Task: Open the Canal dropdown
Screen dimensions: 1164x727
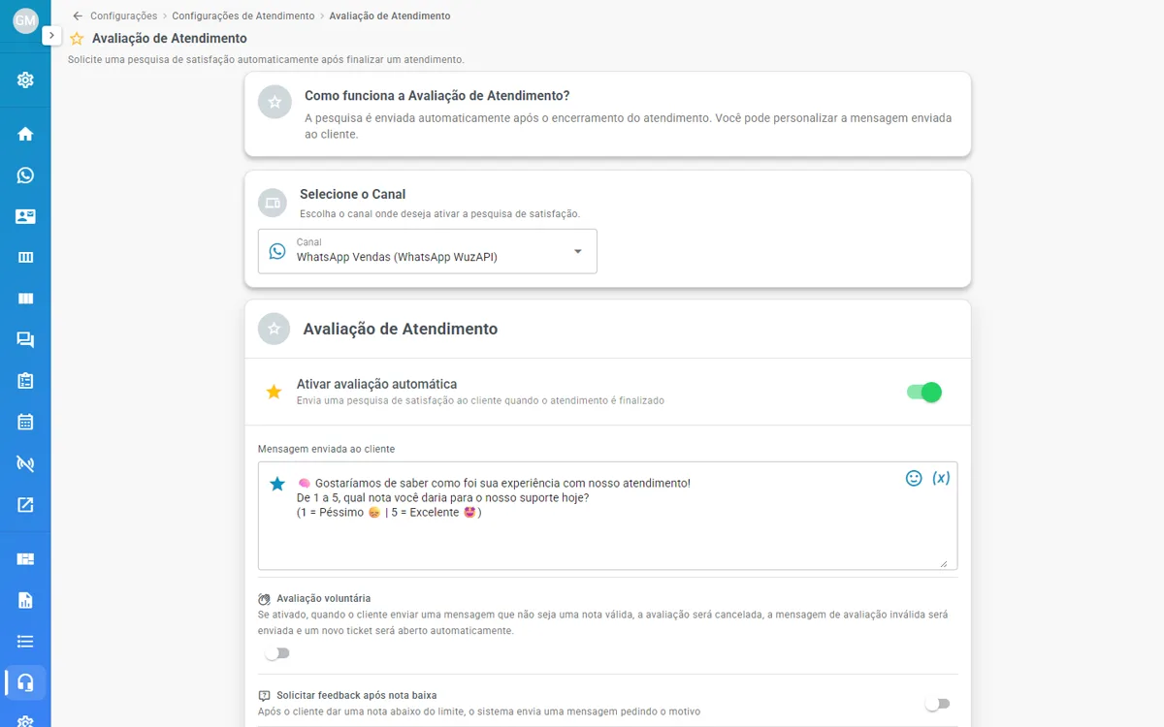Action: (x=428, y=251)
